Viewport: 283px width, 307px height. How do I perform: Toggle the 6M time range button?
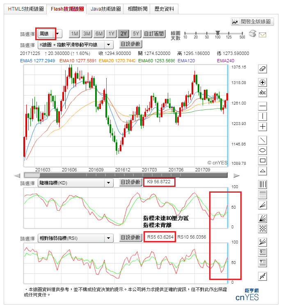point(99,34)
